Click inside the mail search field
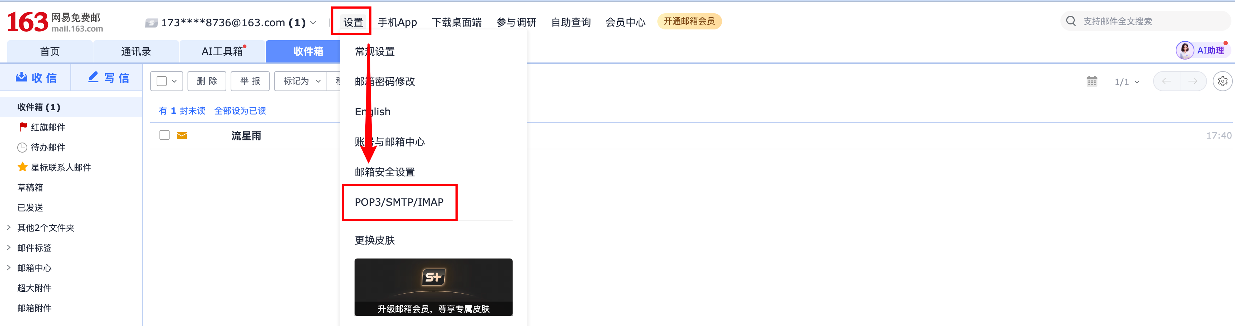 point(1127,20)
